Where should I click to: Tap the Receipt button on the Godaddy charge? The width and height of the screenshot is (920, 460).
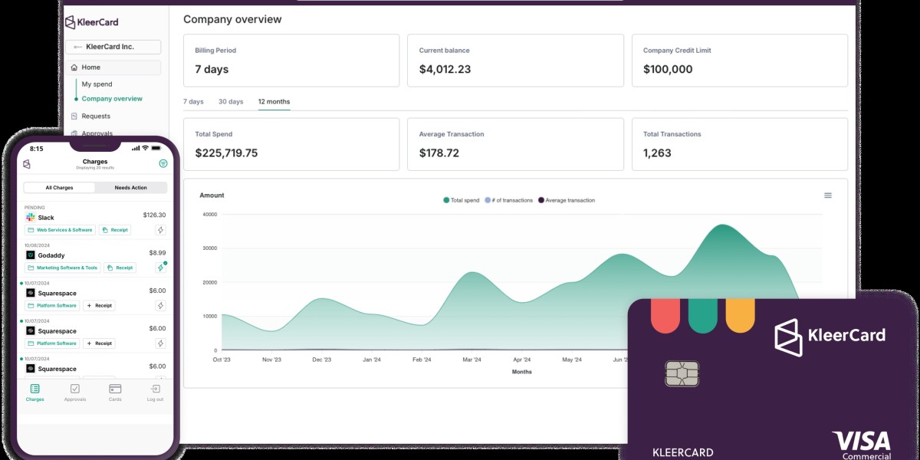120,268
